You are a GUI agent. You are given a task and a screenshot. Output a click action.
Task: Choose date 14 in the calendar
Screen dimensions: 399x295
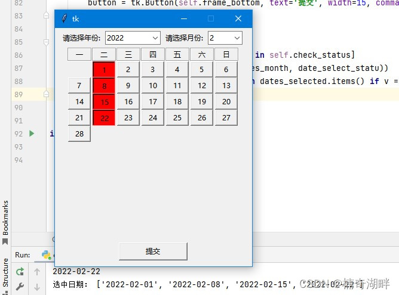(x=79, y=102)
